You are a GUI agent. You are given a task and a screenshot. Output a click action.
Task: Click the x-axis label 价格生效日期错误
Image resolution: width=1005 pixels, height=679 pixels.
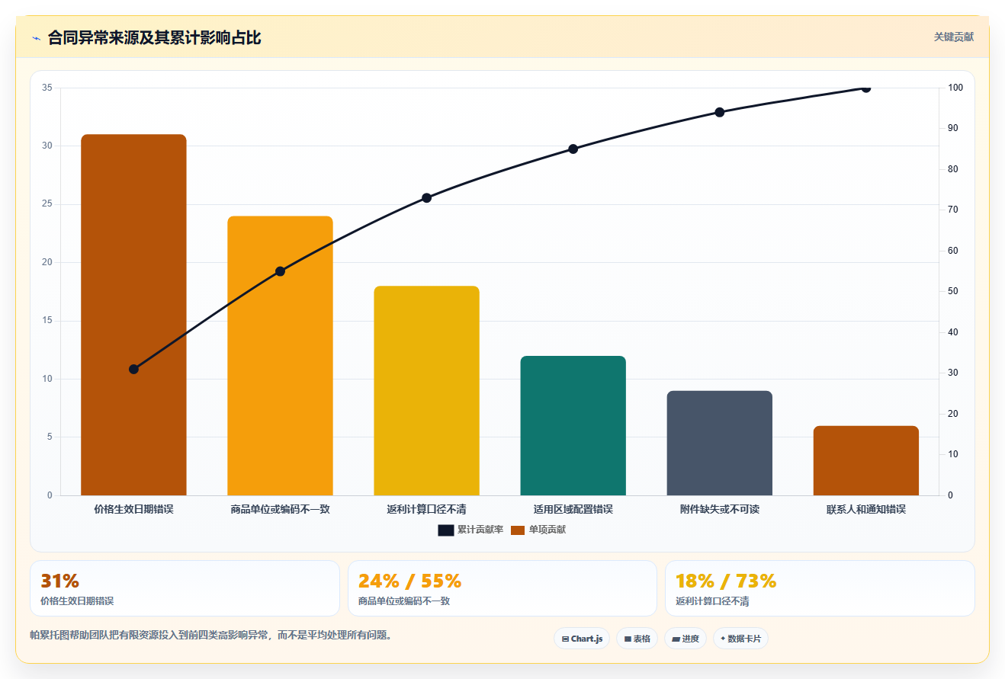tap(133, 509)
